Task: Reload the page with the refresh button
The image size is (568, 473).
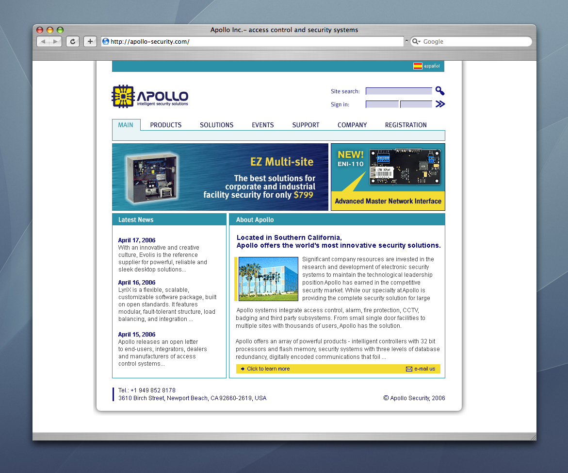Action: pyautogui.click(x=73, y=42)
